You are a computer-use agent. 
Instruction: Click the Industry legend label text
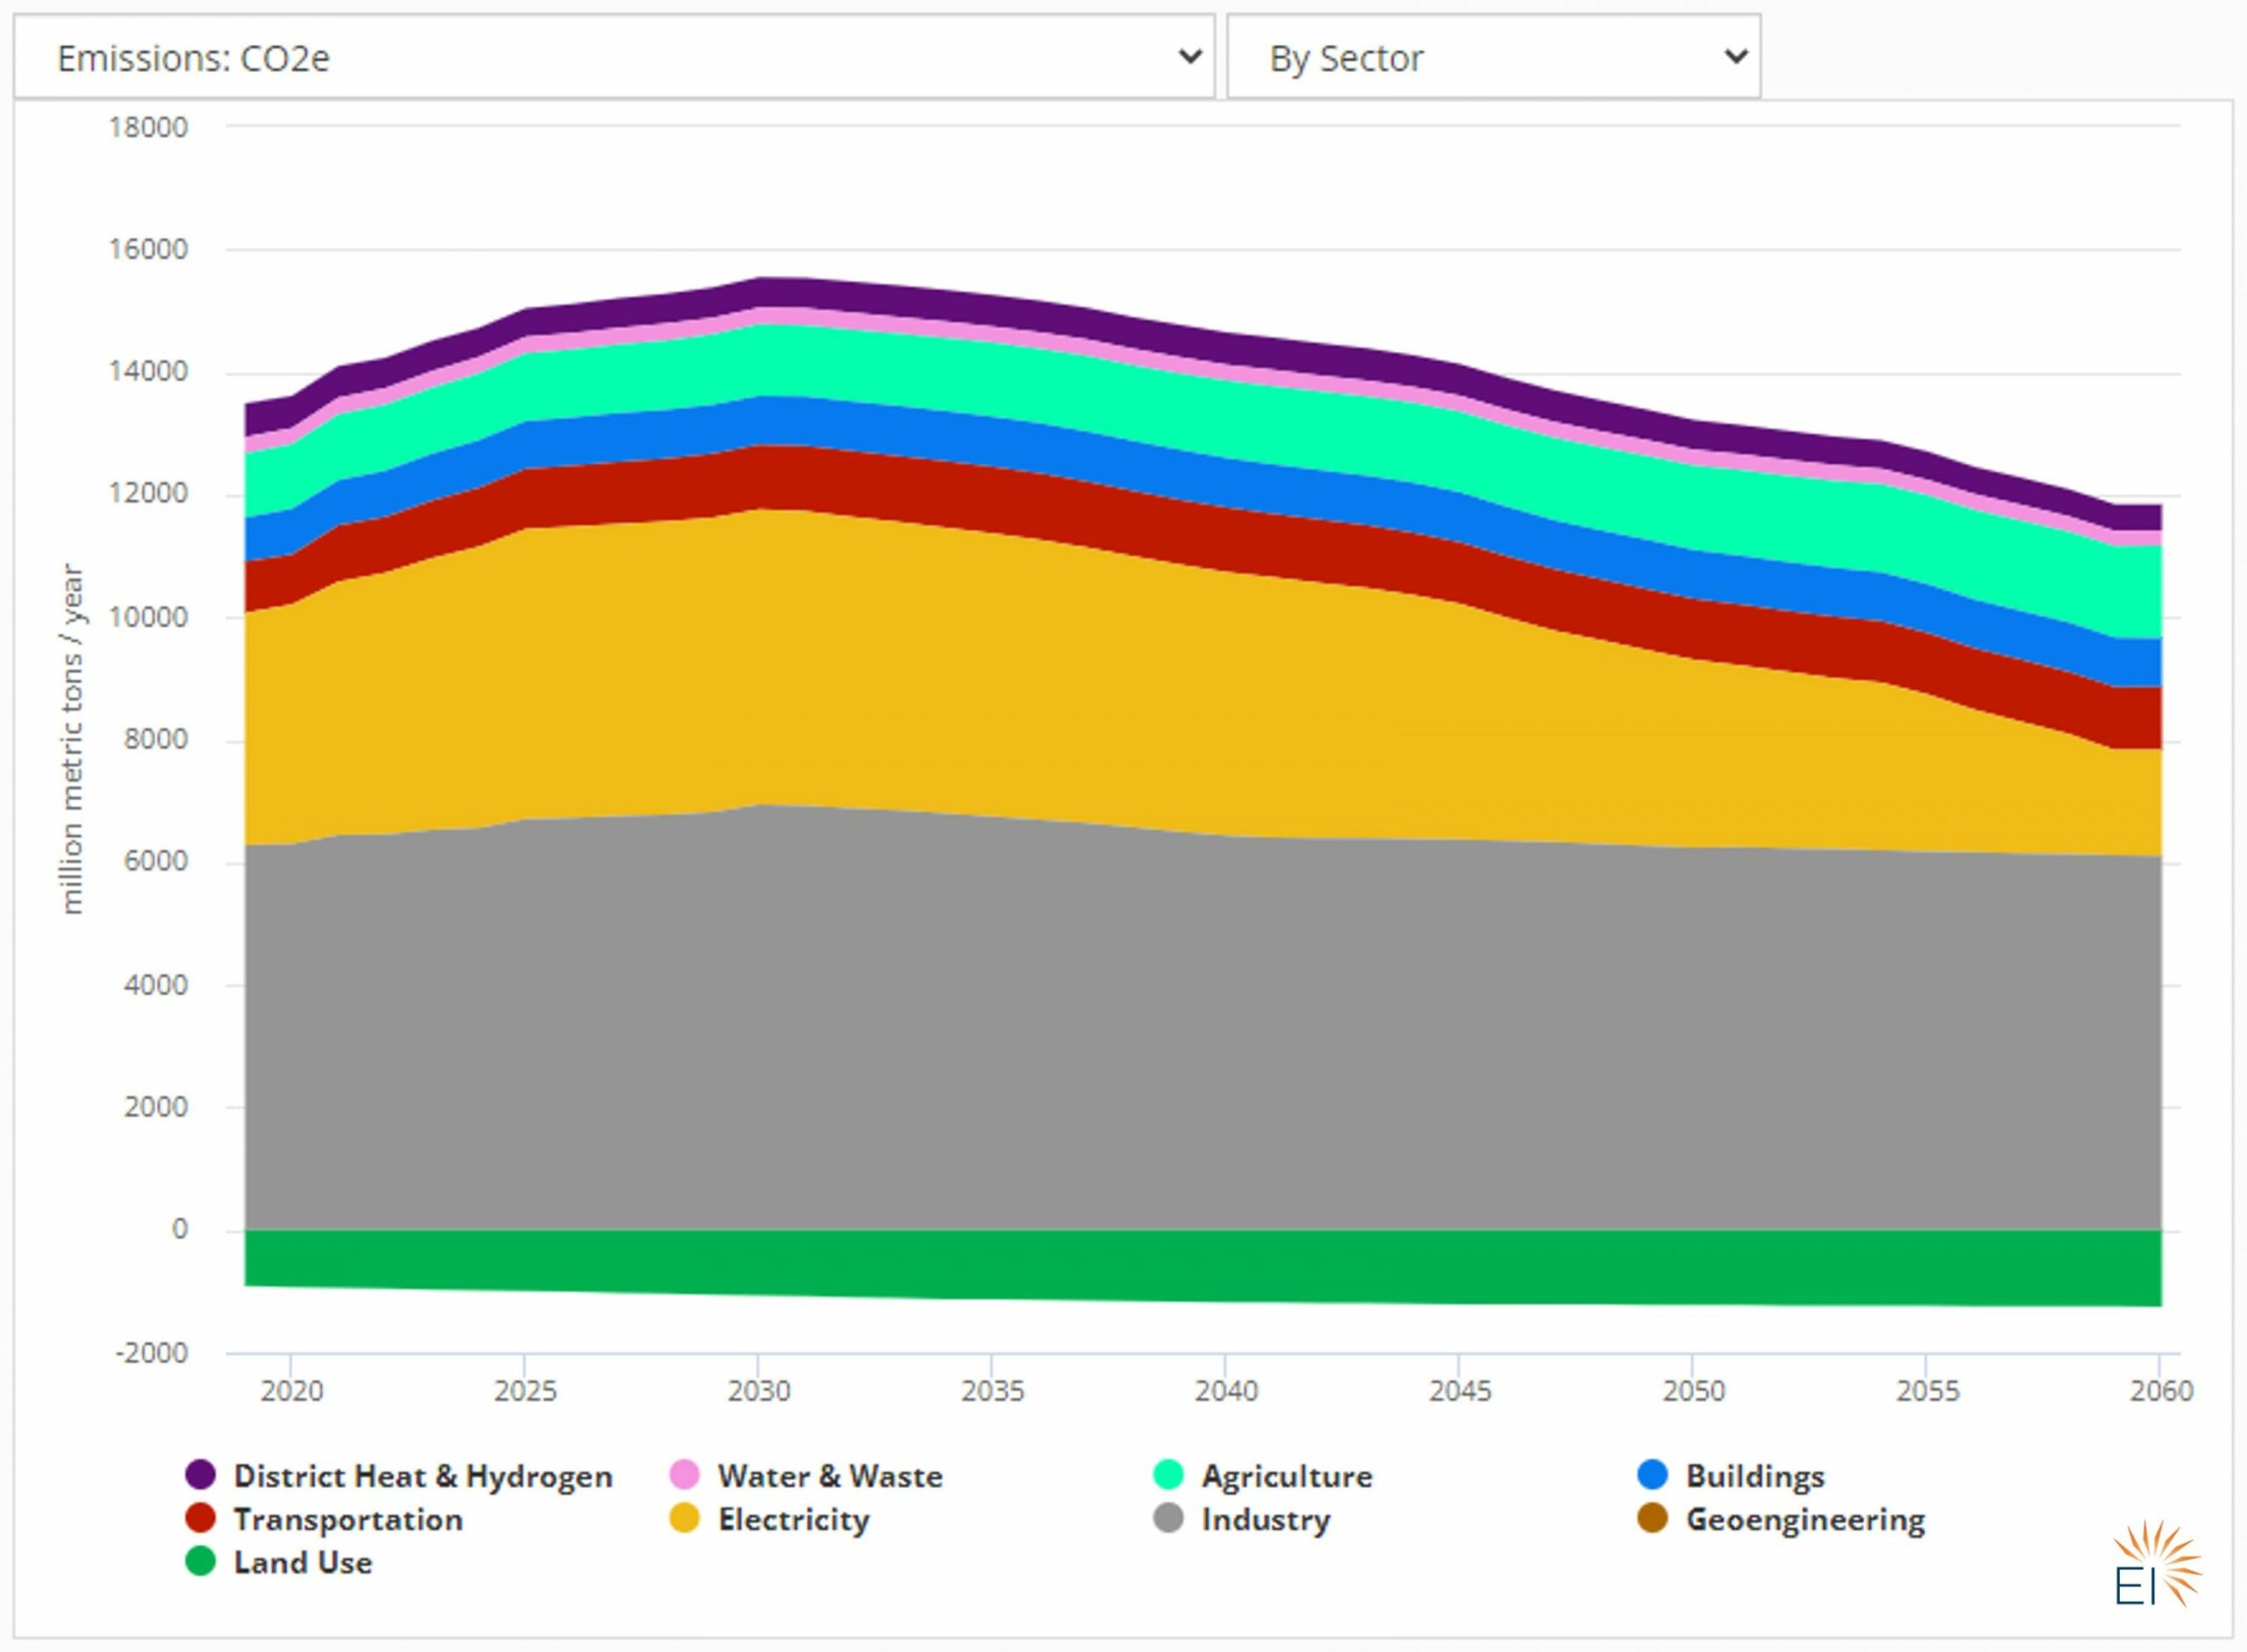(x=1266, y=1519)
